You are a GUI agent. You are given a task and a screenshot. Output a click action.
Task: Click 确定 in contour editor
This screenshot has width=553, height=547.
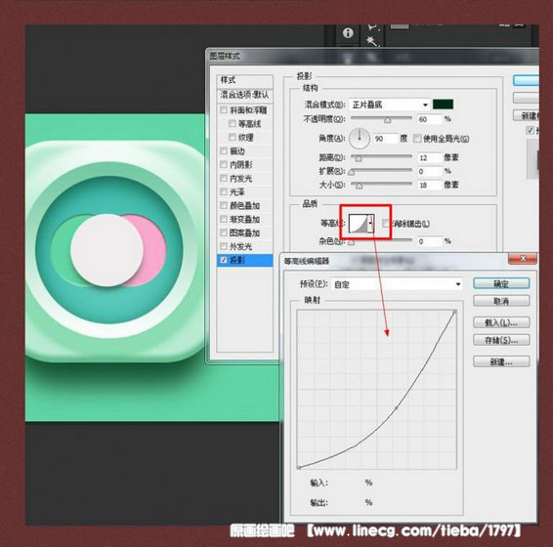coord(501,283)
